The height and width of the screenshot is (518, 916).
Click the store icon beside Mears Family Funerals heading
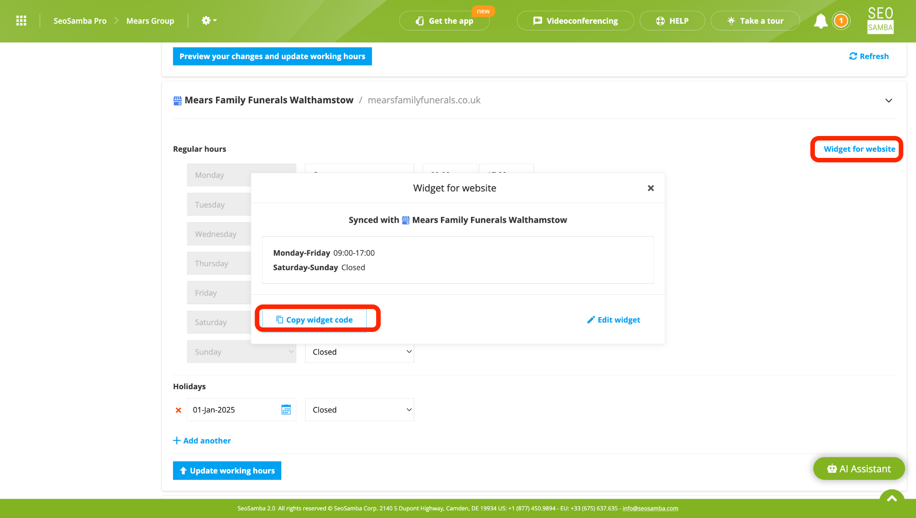(178, 101)
